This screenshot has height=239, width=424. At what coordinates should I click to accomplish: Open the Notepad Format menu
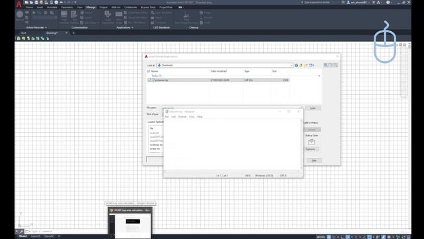(182, 117)
